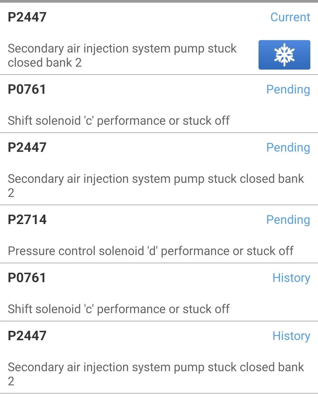Tap Pending status beside first P0761

coord(288,89)
